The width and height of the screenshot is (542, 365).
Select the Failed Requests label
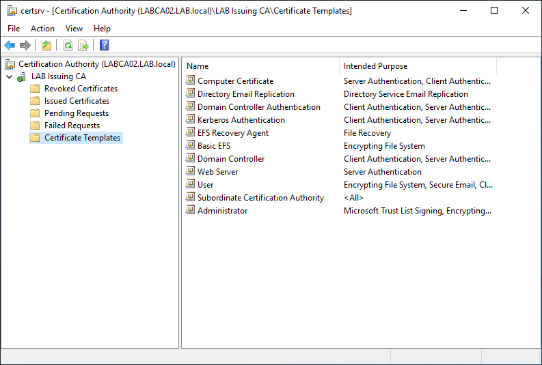[x=72, y=126]
